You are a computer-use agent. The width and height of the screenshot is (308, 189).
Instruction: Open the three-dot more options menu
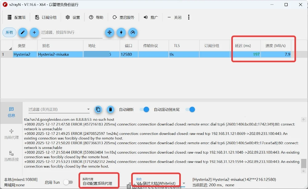[188, 17]
